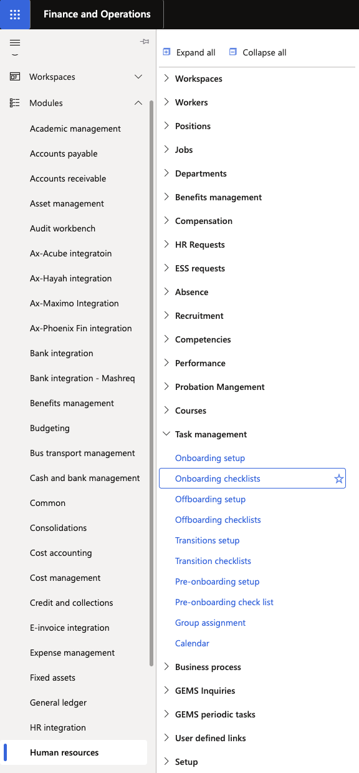Toggle the hamburger navigation menu icon
Viewport: 359px width, 773px height.
[x=15, y=42]
